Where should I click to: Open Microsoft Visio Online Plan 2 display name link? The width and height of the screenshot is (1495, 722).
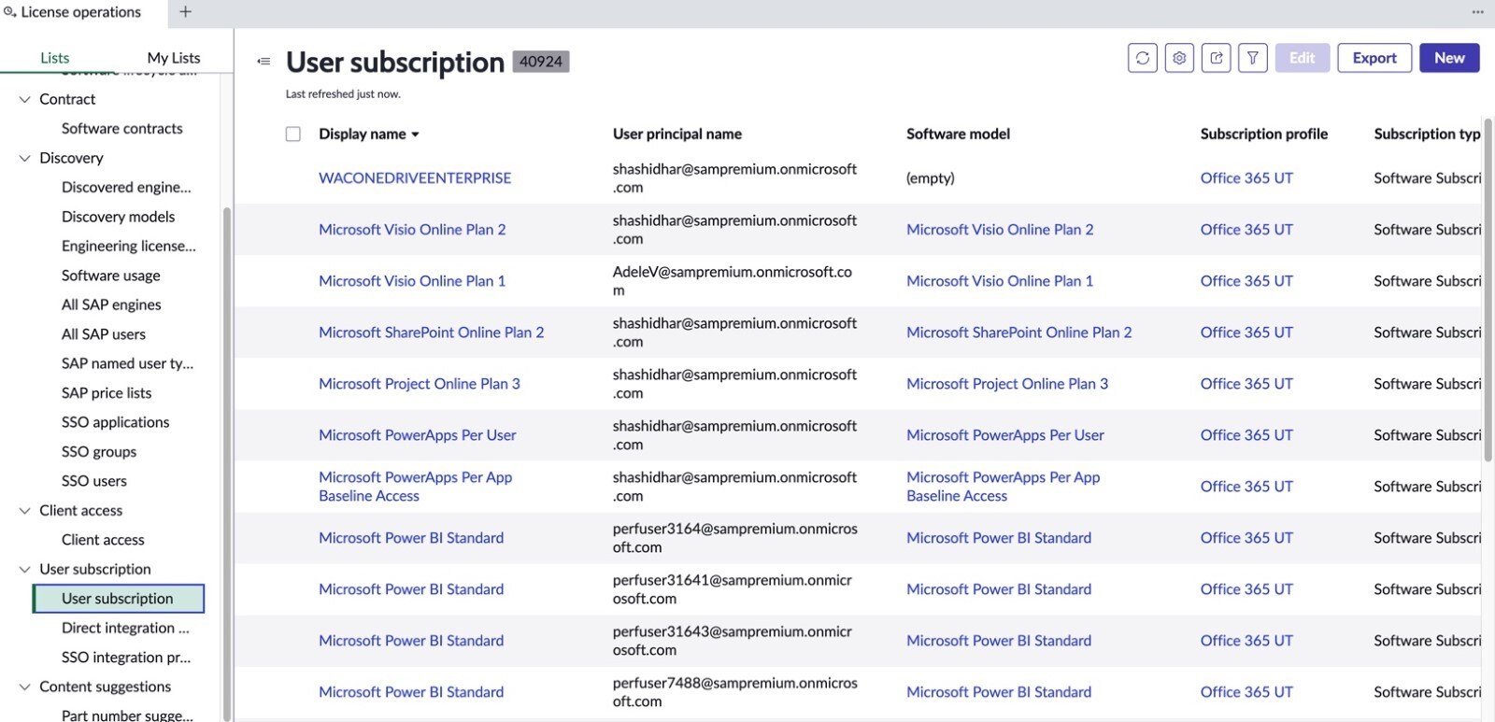click(x=412, y=230)
